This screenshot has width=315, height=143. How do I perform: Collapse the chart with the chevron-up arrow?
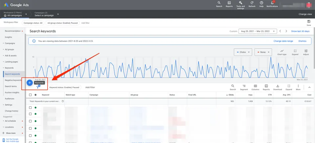(x=309, y=87)
